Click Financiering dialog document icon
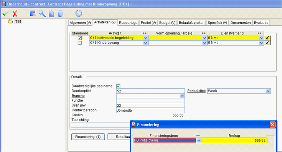The width and height of the screenshot is (282, 152). pos(134,124)
